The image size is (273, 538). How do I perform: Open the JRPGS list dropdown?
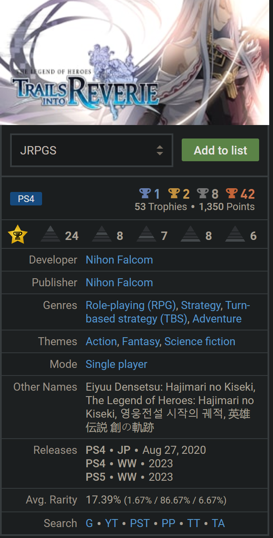point(92,150)
